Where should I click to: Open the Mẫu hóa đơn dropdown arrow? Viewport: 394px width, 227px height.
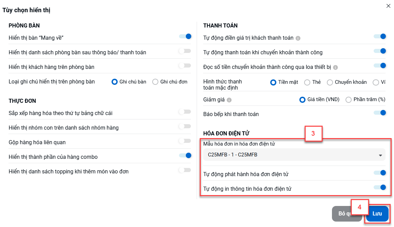[380, 155]
